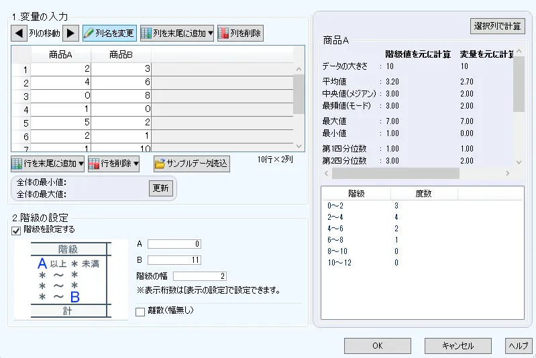Click the 選択列で計算 button

pyautogui.click(x=497, y=26)
